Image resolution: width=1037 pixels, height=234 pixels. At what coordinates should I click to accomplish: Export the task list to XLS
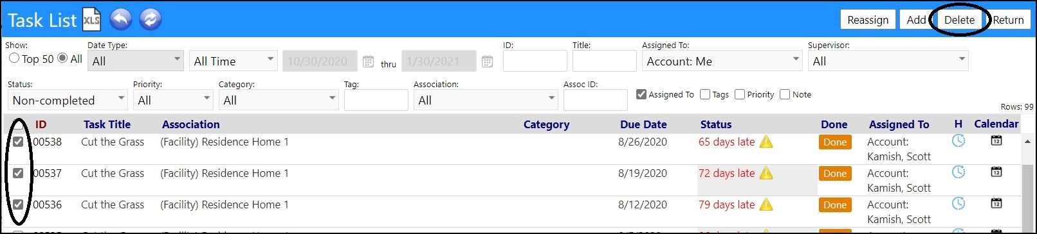point(91,20)
